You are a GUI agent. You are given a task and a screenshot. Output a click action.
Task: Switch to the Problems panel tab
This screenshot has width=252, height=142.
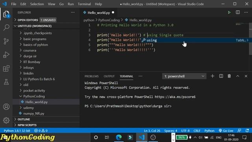(92, 76)
